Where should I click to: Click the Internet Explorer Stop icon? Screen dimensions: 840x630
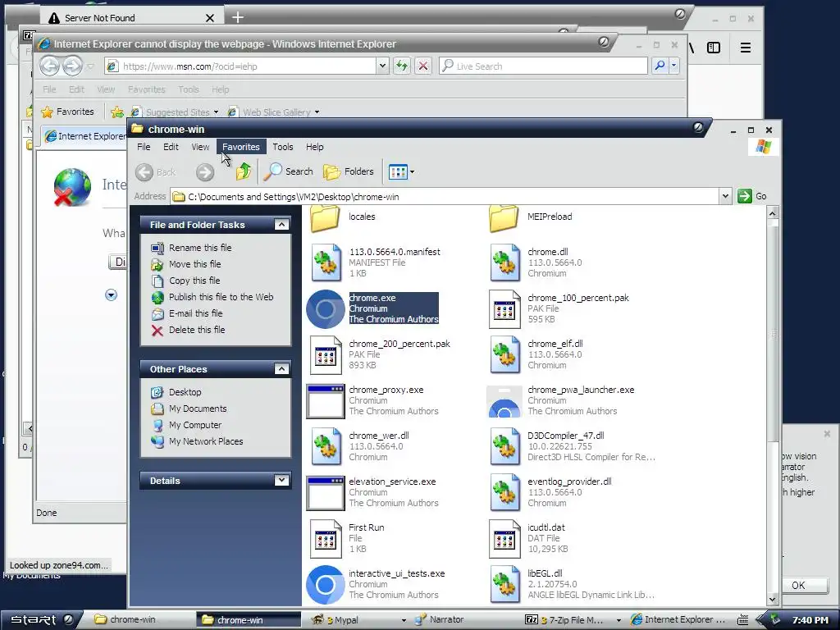(423, 66)
